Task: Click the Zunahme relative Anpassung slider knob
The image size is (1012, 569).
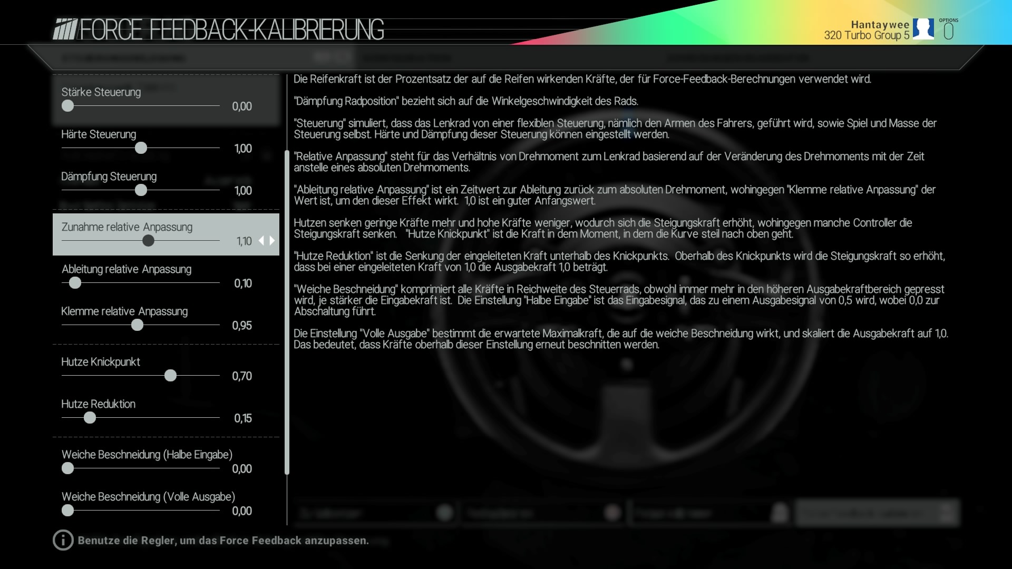Action: 148,241
